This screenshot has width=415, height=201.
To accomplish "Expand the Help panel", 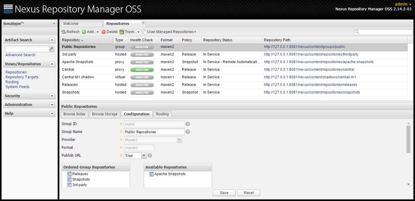I will coord(52,114).
